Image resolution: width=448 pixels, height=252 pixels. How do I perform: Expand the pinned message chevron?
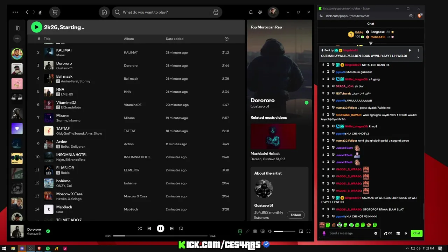coord(418,57)
